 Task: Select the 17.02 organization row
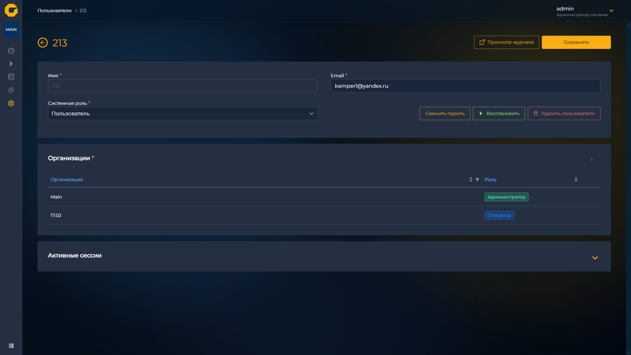coord(324,215)
